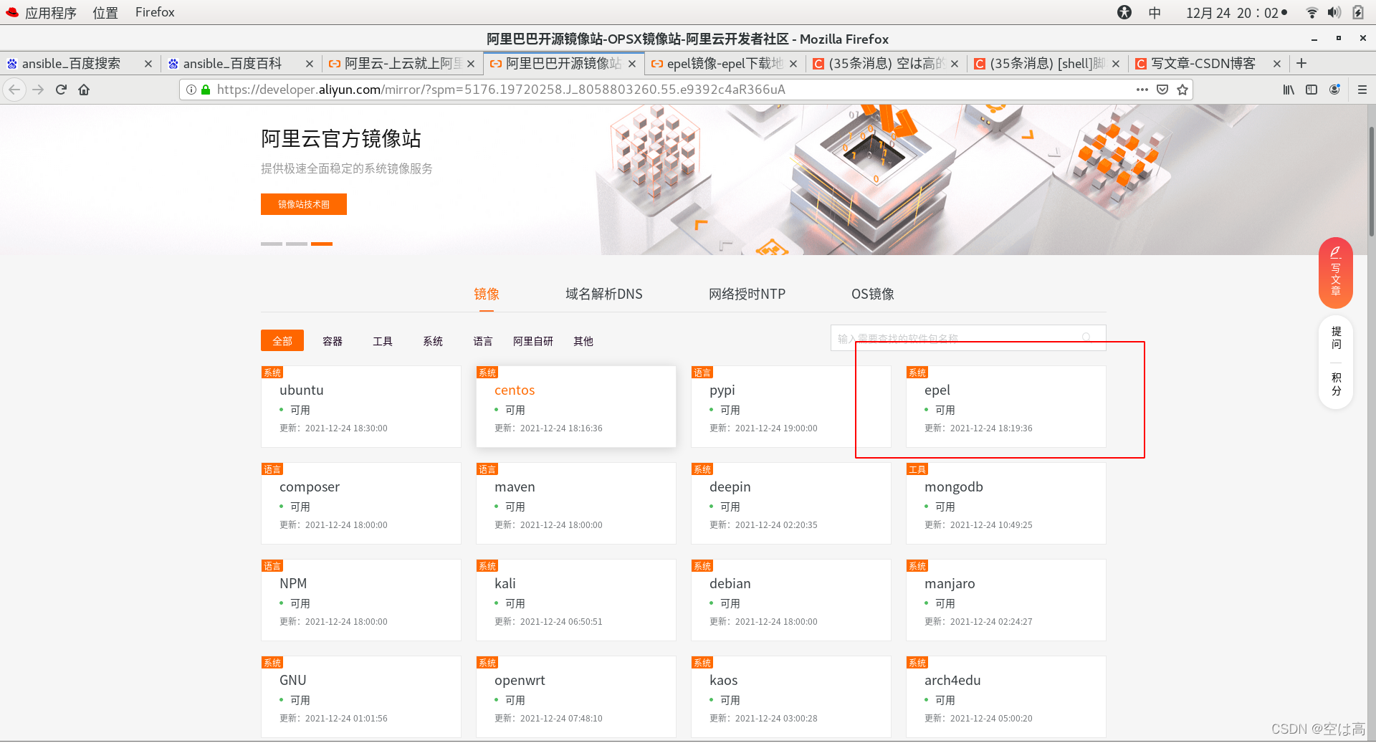
Task: Open the centos mirror card
Action: [x=576, y=407]
